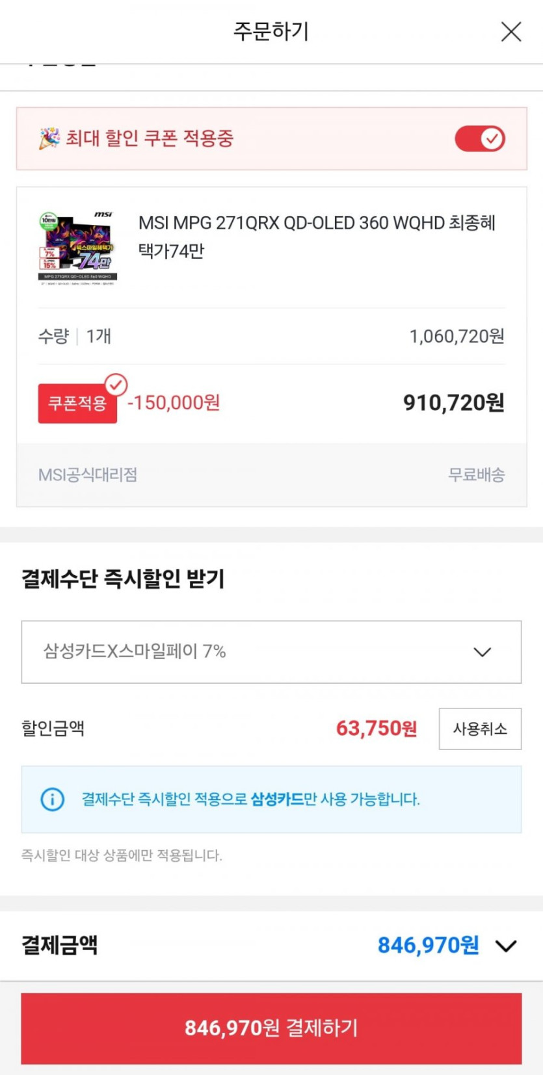Tap the 무료배송 shipping label
543x1075 pixels.
coord(476,475)
